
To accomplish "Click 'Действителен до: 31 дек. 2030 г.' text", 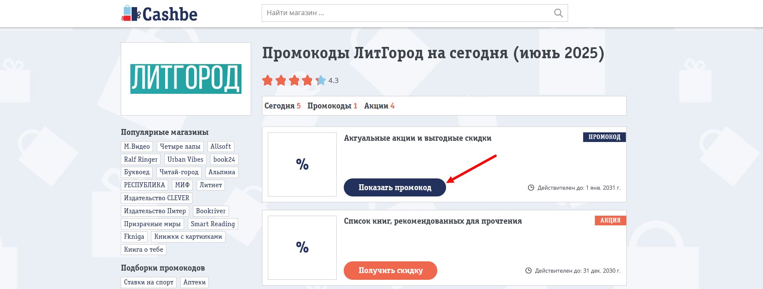I will tap(578, 271).
